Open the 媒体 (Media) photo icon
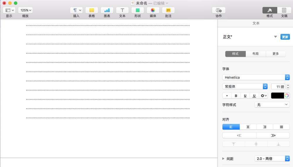Image resolution: width=293 pixels, height=167 pixels. [x=153, y=10]
